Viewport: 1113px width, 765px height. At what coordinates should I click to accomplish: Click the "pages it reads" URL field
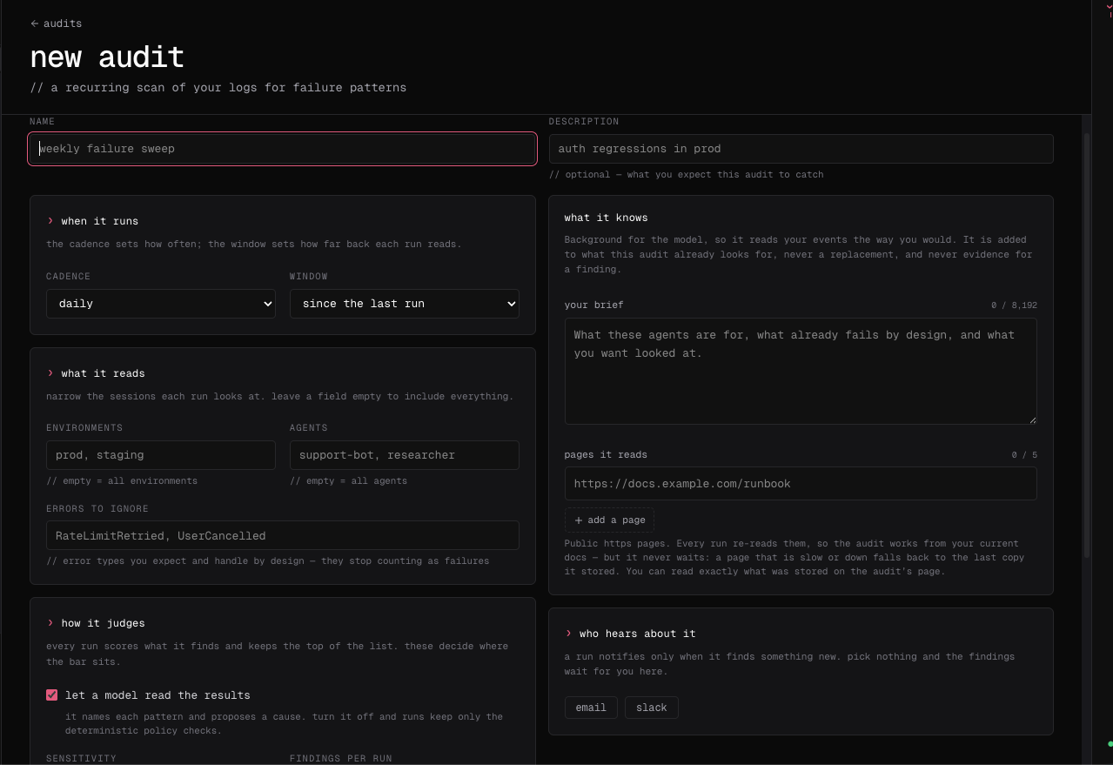click(x=801, y=484)
